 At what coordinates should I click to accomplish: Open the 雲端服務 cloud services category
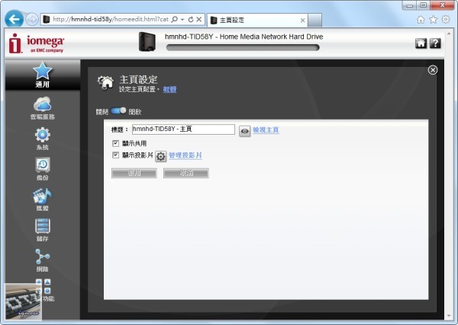pos(43,108)
